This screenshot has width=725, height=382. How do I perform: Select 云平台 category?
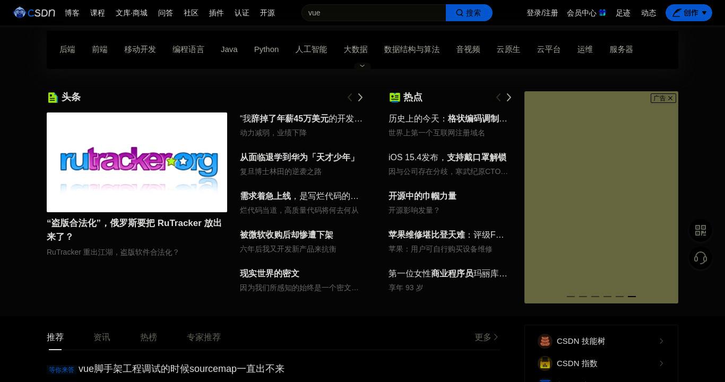tap(549, 49)
